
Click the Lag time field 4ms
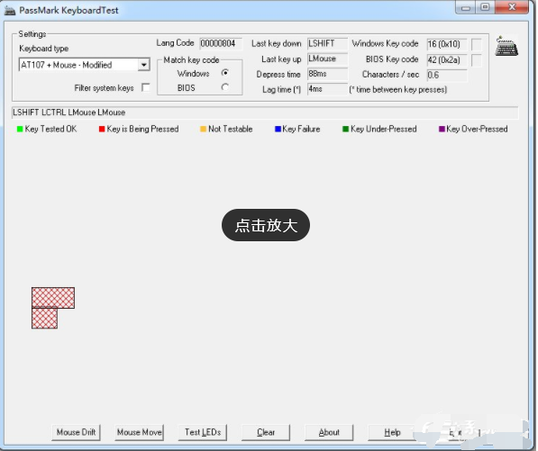coord(327,89)
